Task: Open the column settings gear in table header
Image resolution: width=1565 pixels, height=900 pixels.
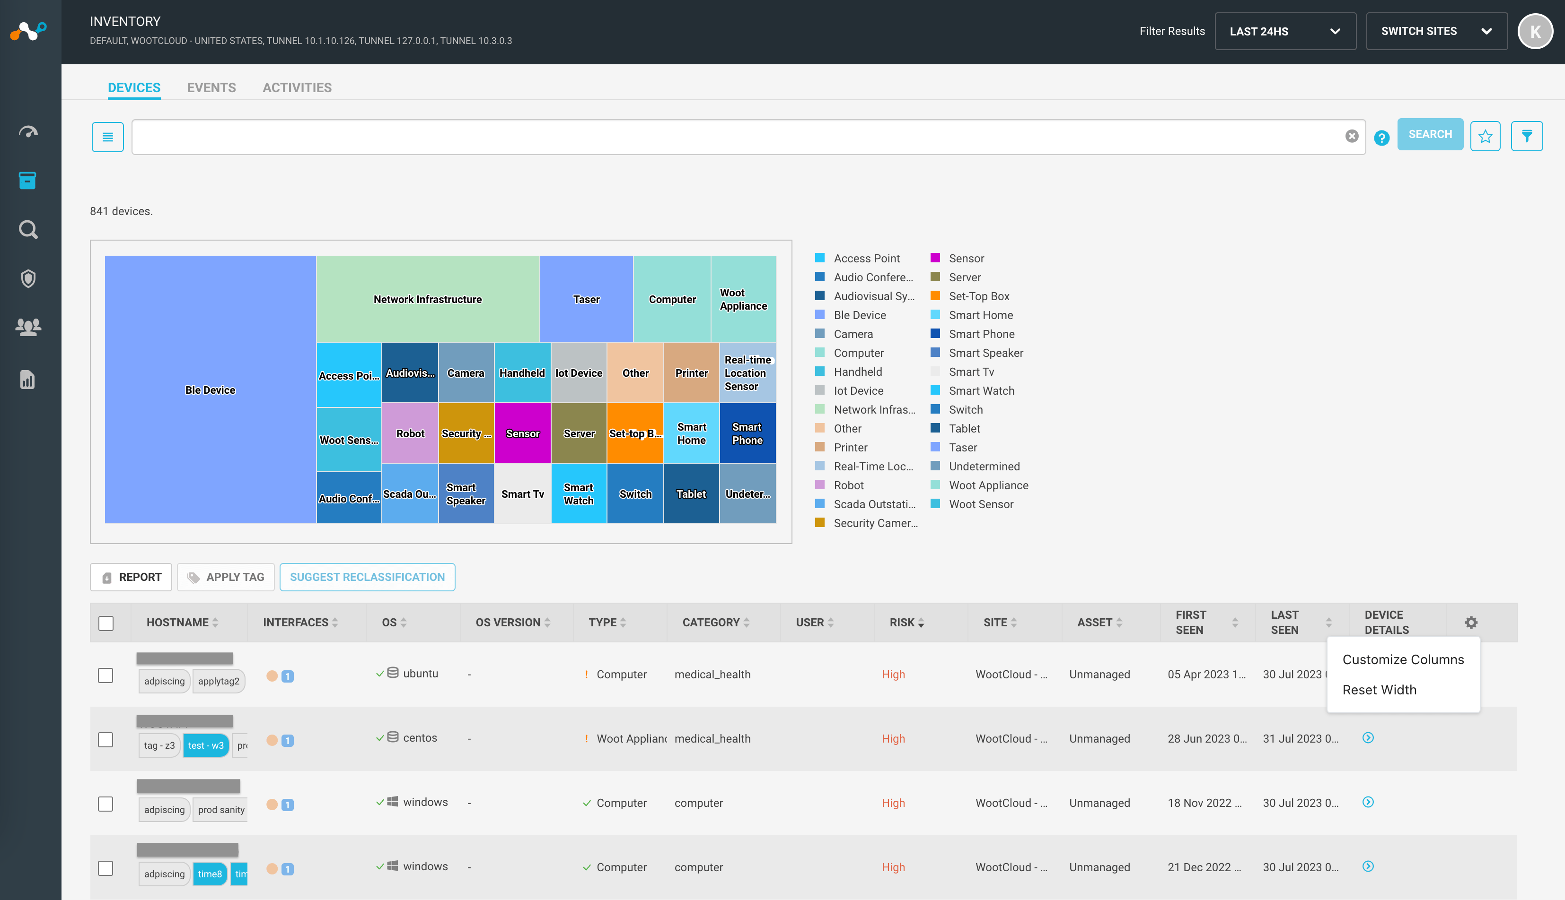Action: [x=1470, y=623]
